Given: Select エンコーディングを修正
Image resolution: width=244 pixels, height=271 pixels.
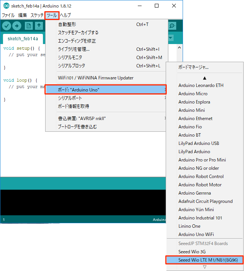Looking at the screenshot, I should (106, 41).
